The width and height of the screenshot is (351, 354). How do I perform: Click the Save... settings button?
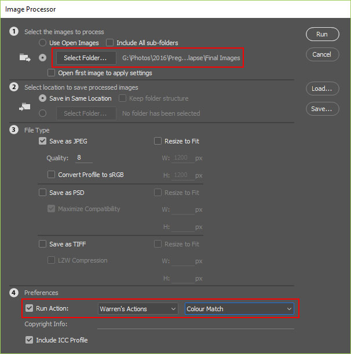[x=322, y=109]
